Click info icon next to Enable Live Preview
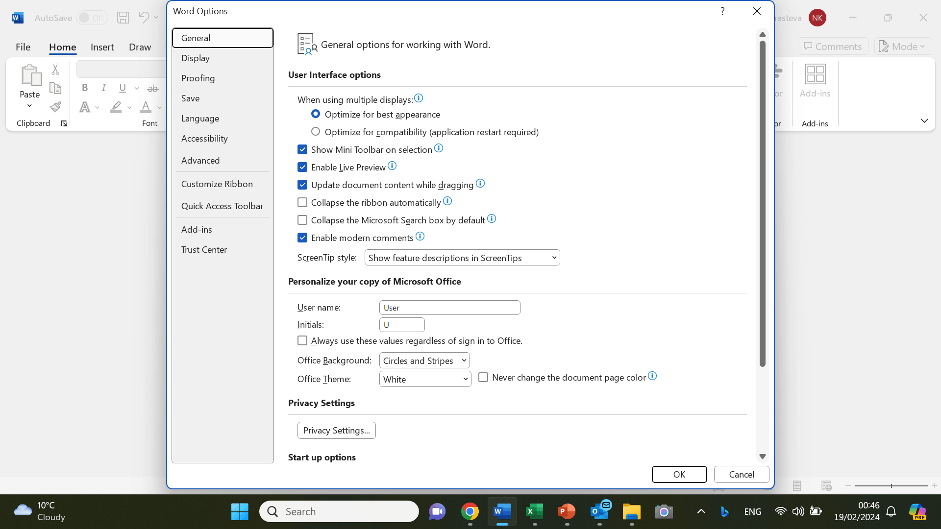Image resolution: width=941 pixels, height=529 pixels. 392,166
